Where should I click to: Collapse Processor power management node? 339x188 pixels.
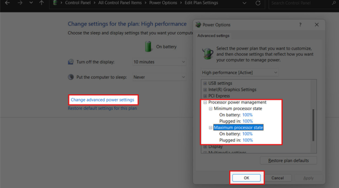(x=205, y=102)
